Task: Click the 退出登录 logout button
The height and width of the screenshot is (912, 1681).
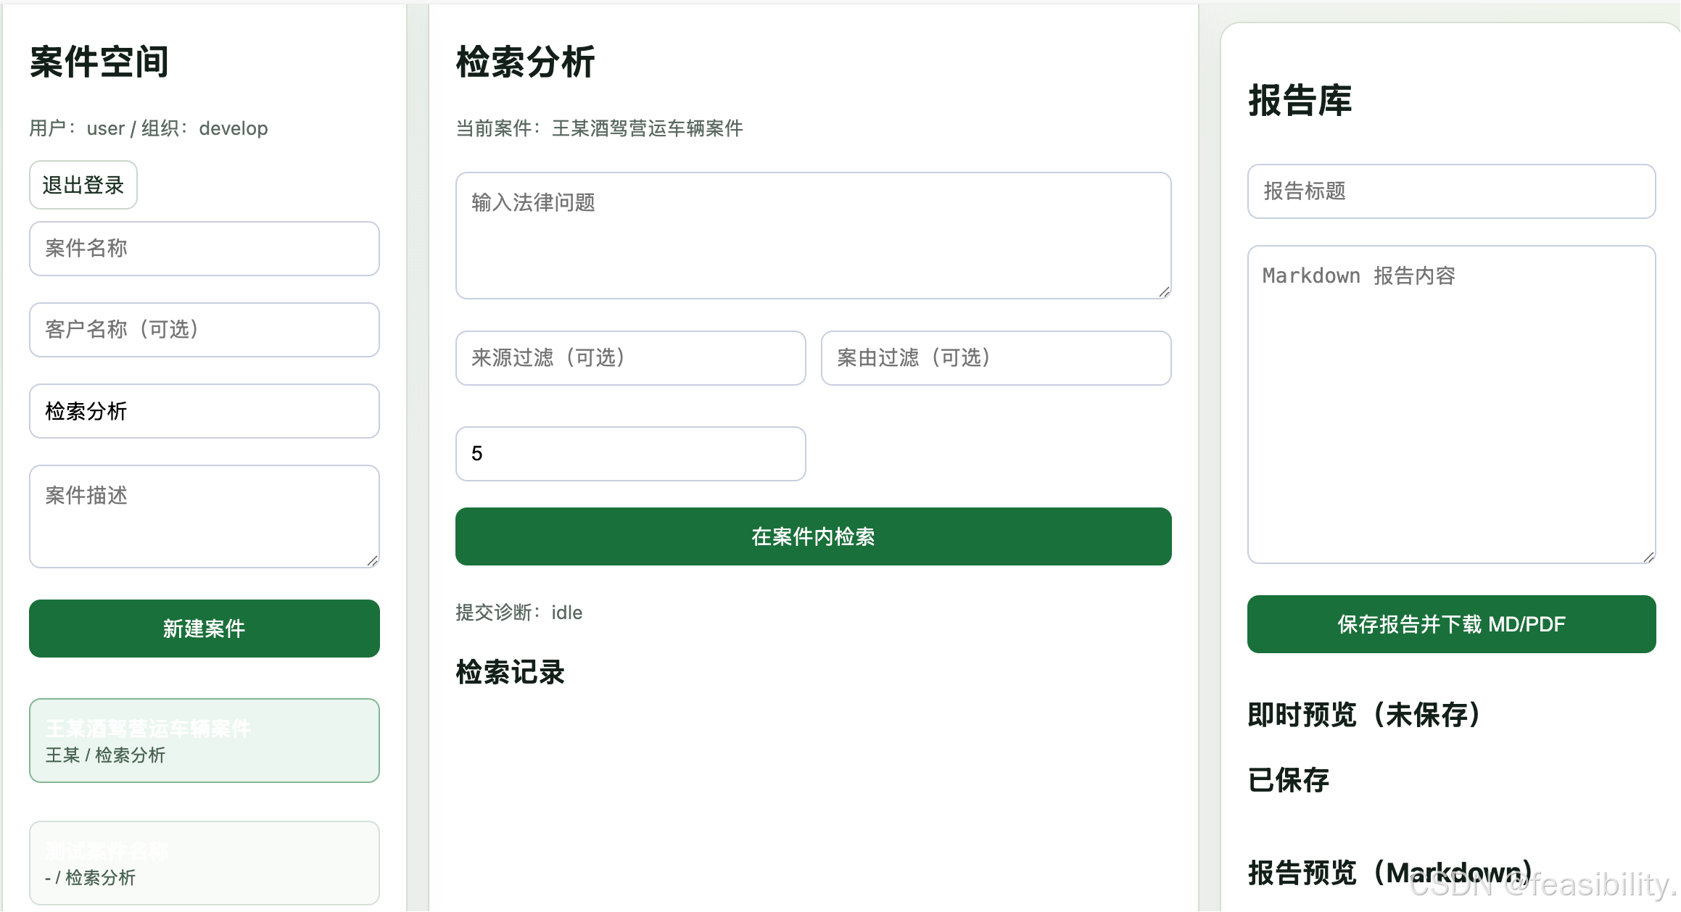Action: click(x=83, y=185)
